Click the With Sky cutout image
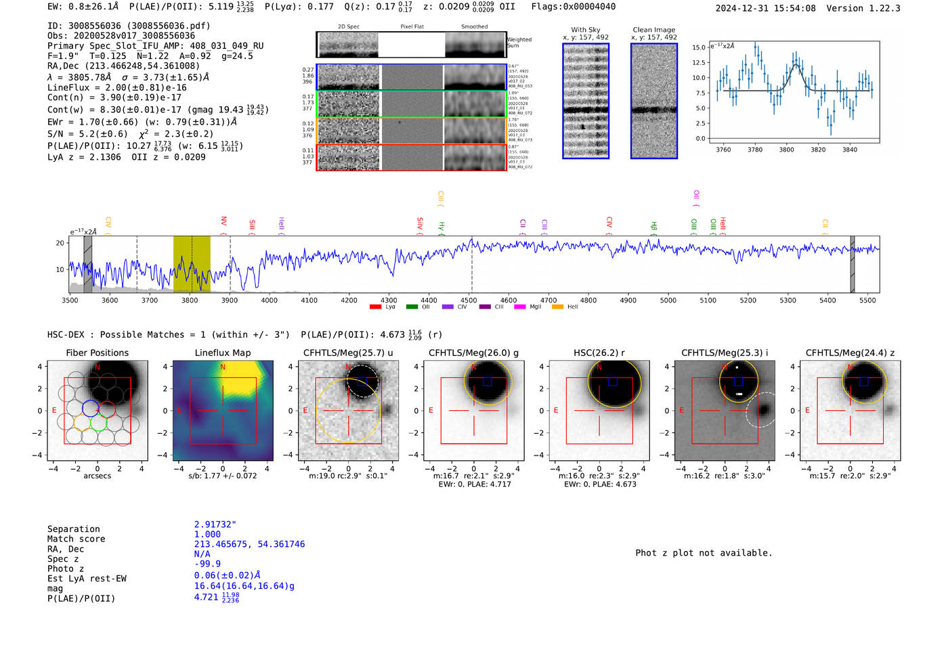The height and width of the screenshot is (645, 948). (586, 101)
